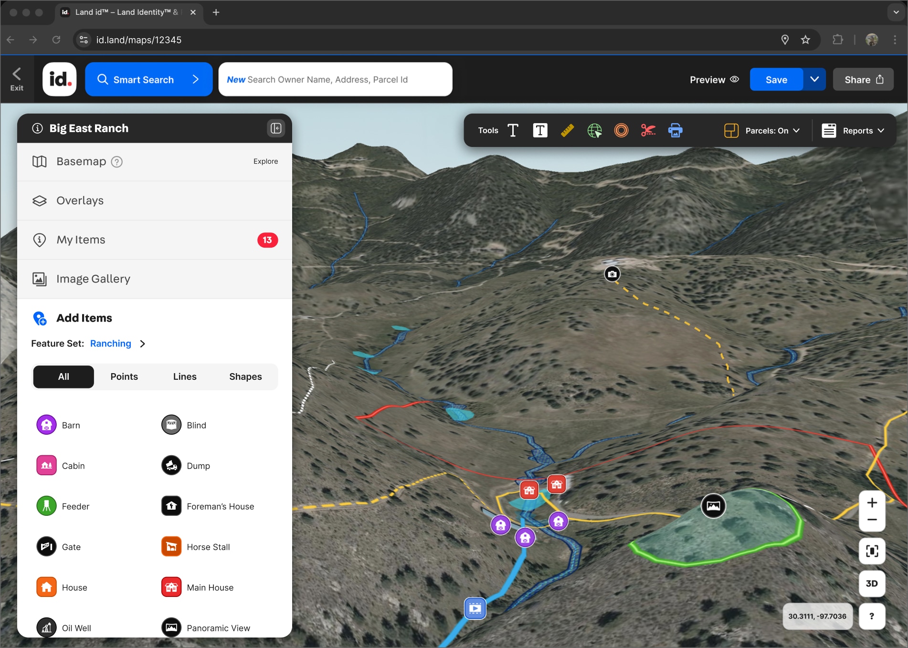908x648 pixels.
Task: Open the camera photo marker on the map
Action: [612, 273]
